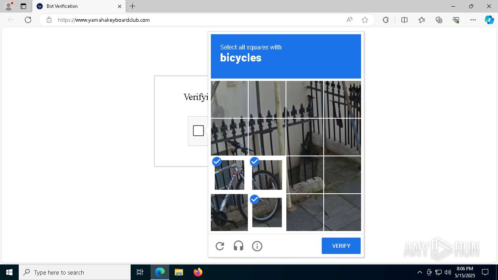Open network status tray icon
This screenshot has height=280, width=498.
438,272
